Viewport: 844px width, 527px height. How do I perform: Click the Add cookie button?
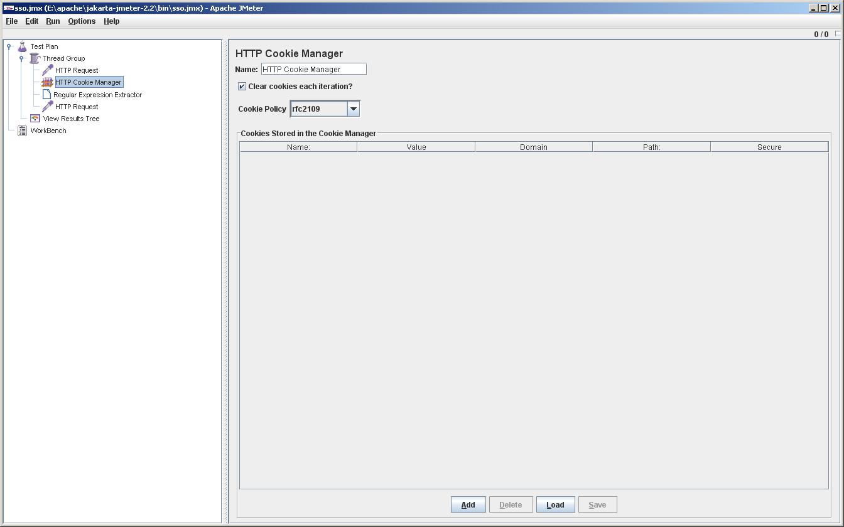468,504
